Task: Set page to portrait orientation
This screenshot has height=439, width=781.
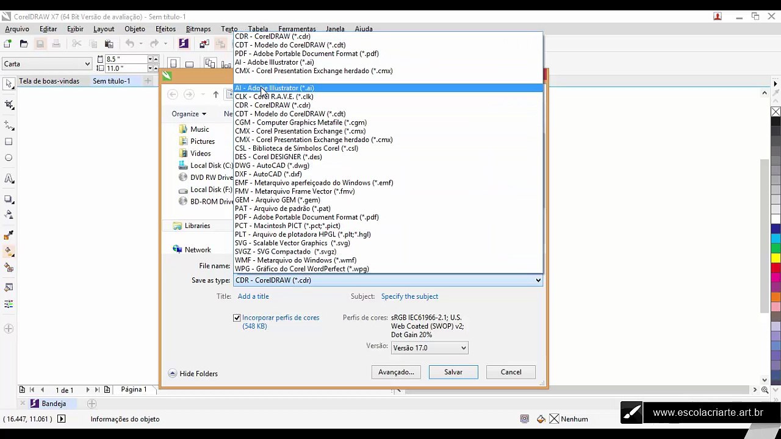Action: point(173,64)
